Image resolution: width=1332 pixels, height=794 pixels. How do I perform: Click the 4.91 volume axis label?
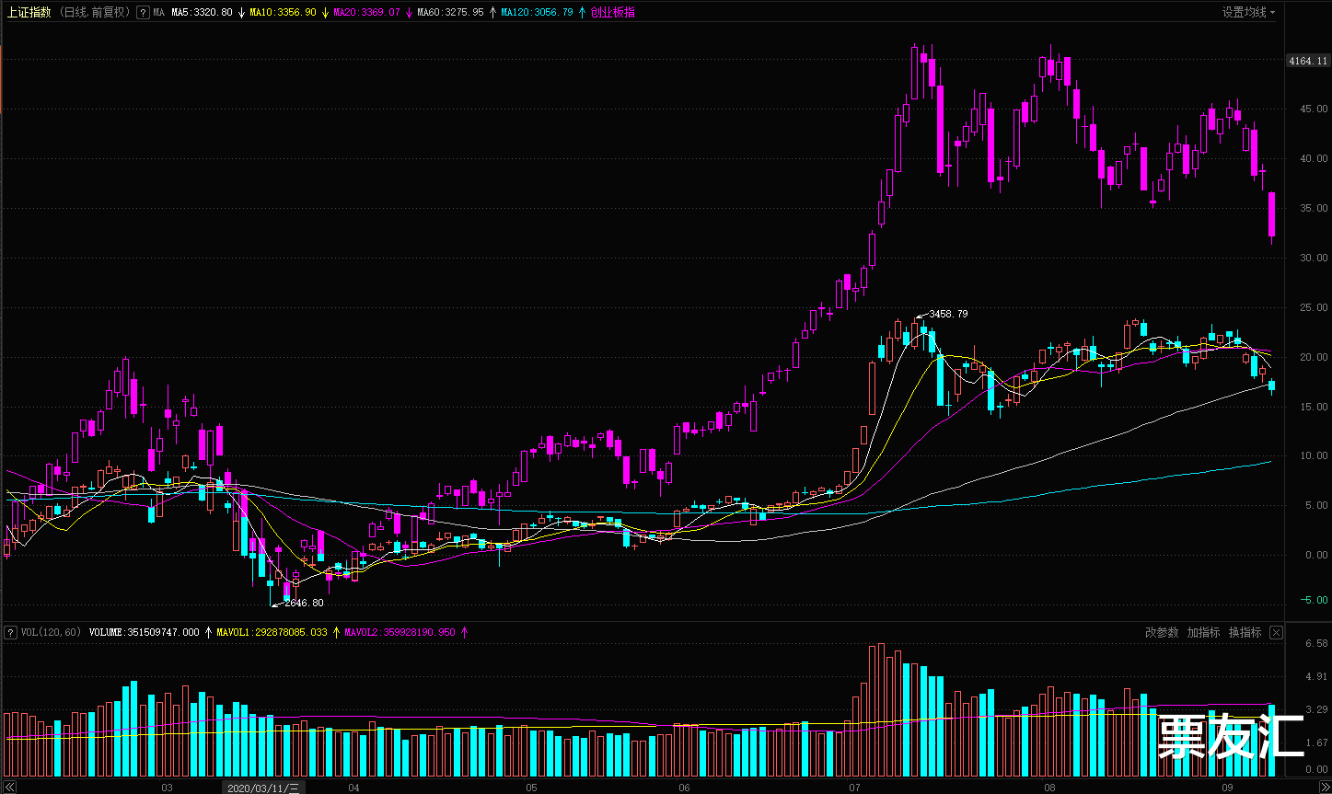1316,676
